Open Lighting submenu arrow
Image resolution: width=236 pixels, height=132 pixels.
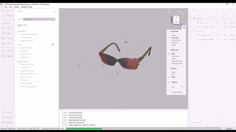(183, 82)
